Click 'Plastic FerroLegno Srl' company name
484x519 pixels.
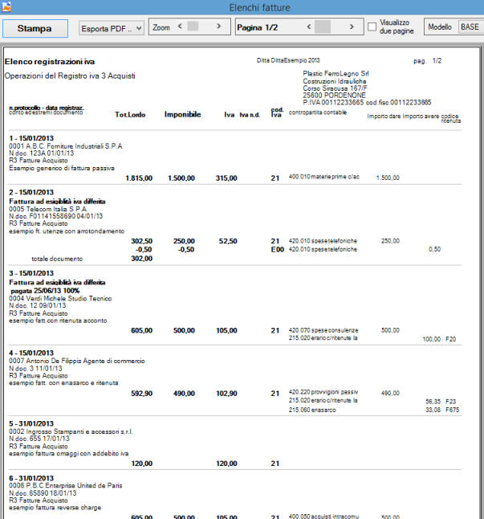pyautogui.click(x=336, y=73)
